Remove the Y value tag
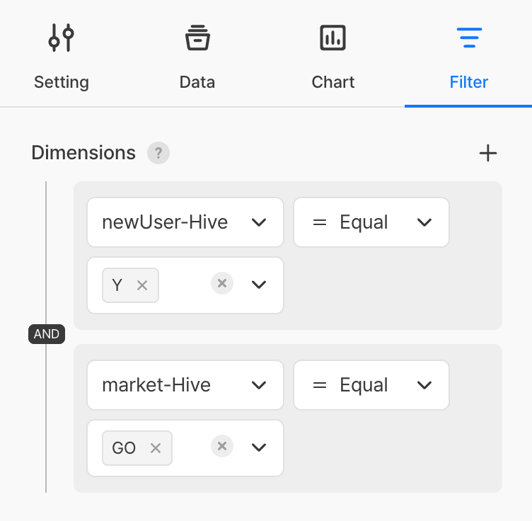 [142, 285]
